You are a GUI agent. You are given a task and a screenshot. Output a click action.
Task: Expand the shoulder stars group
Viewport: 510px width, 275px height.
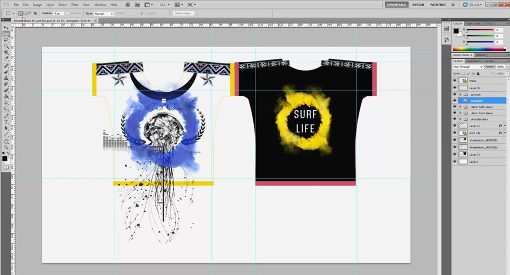[460, 119]
